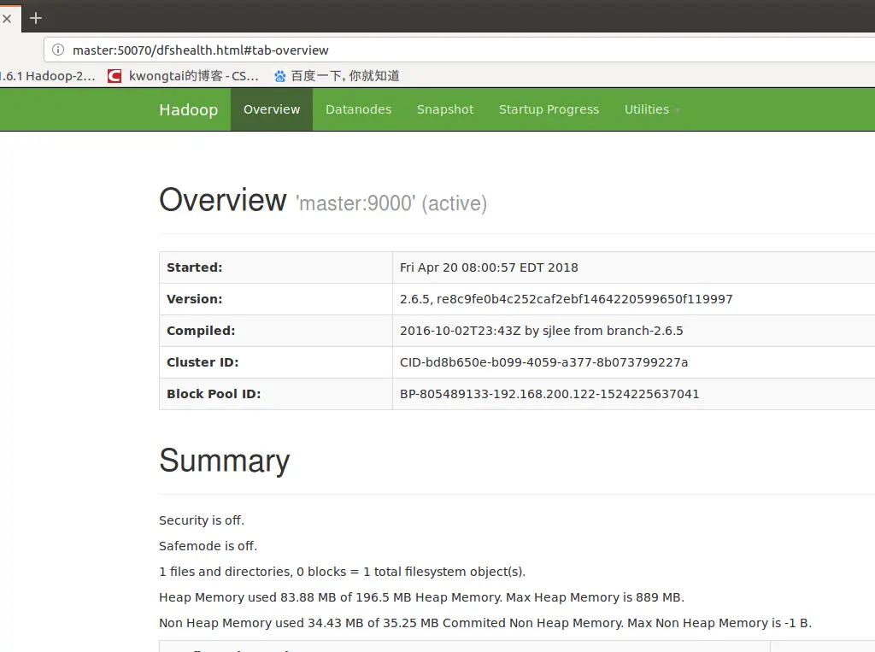Click the 'Safemode is off.' line
This screenshot has width=875, height=652.
(208, 546)
